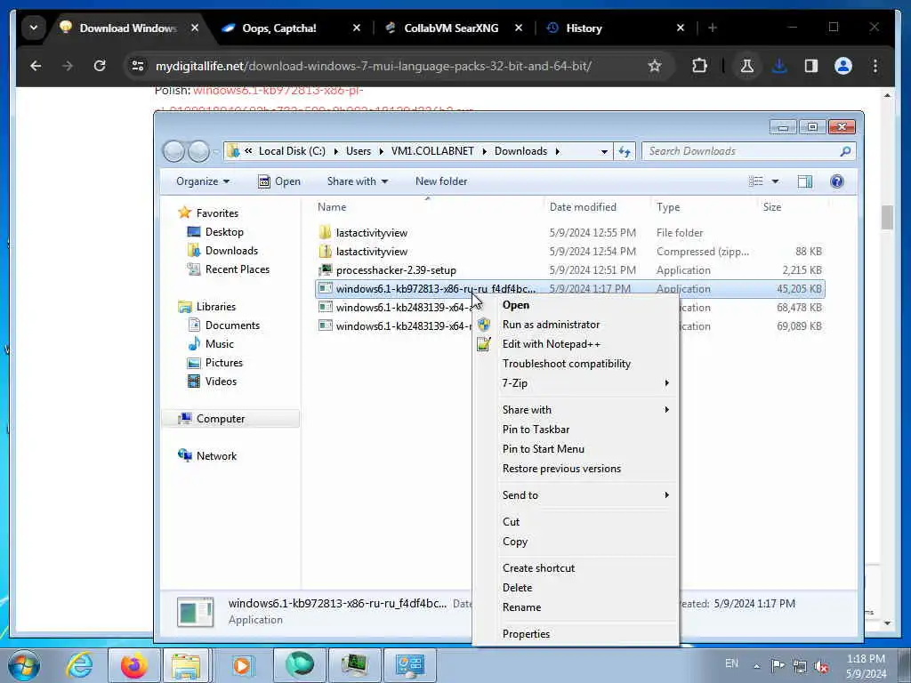Select the processhacker-2.39-setup file
Viewport: 911px width, 683px height.
pos(396,270)
